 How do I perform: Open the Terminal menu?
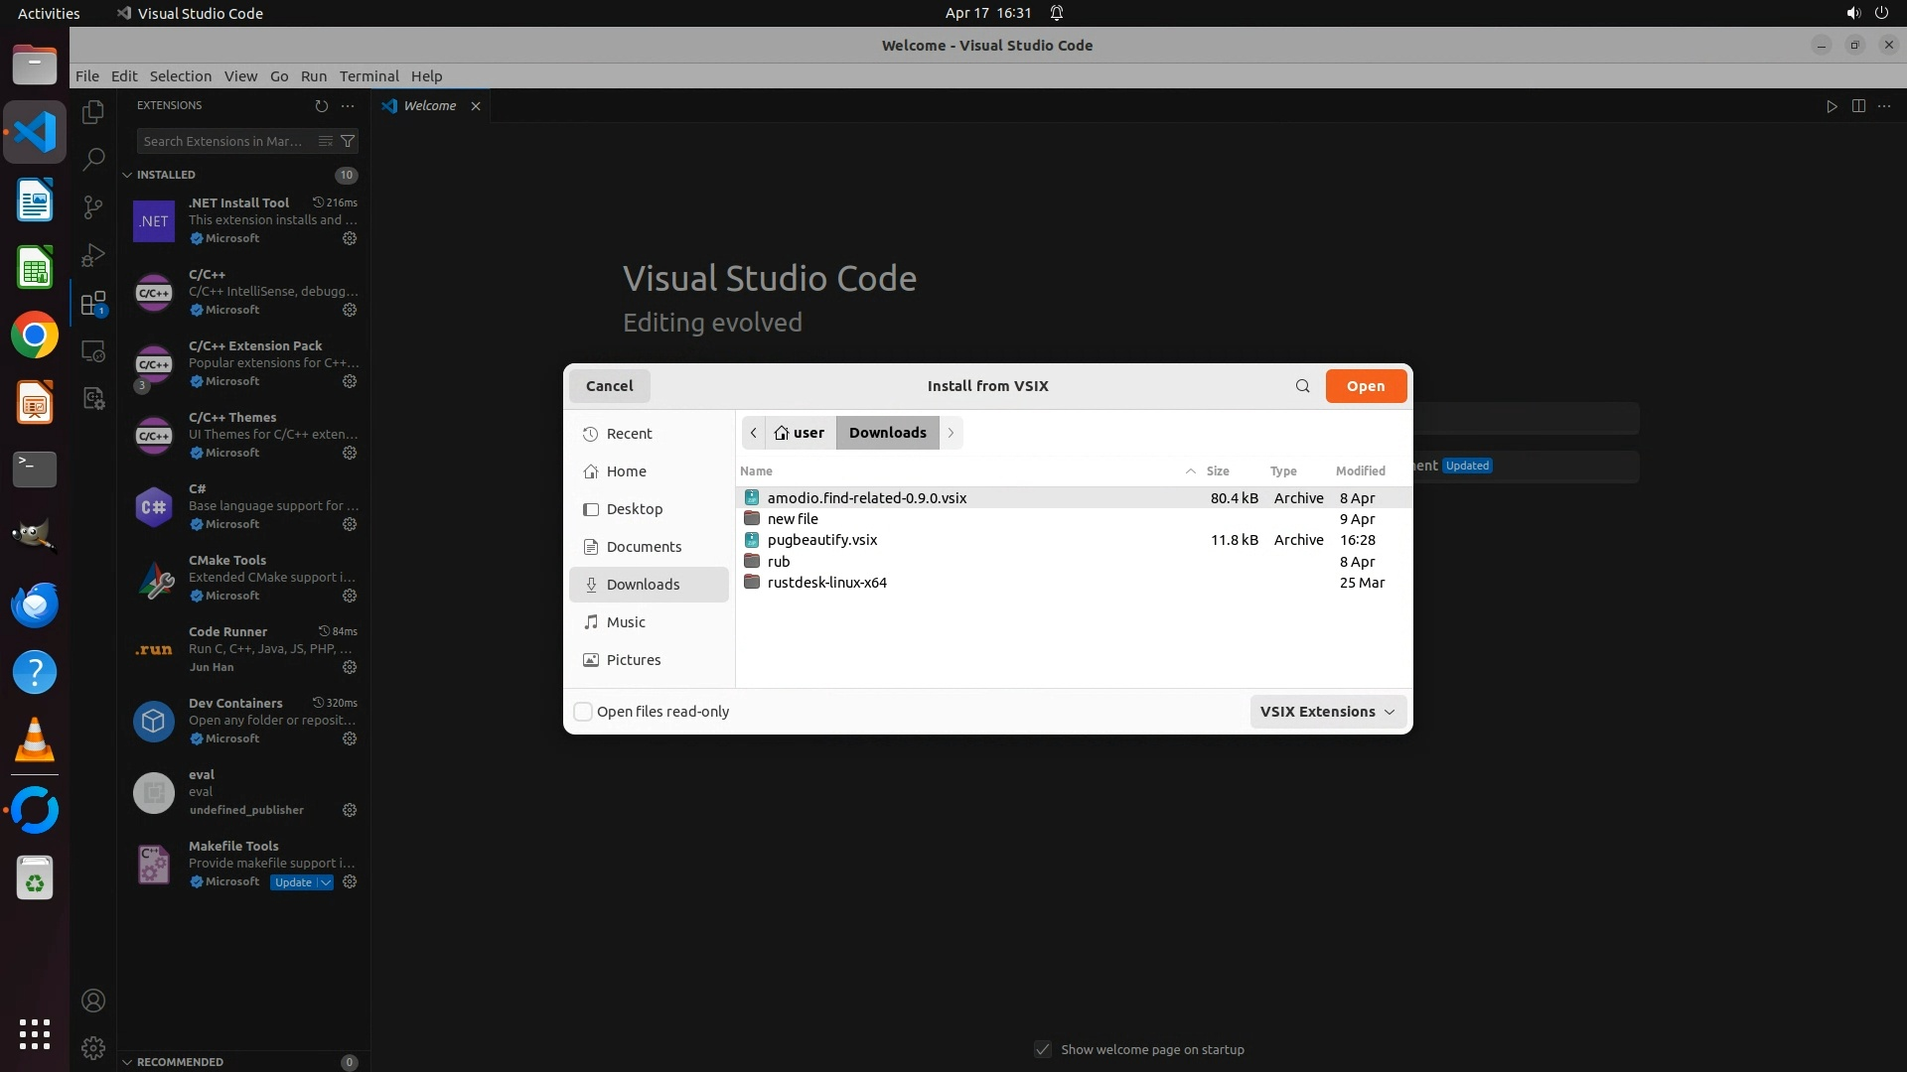(368, 76)
